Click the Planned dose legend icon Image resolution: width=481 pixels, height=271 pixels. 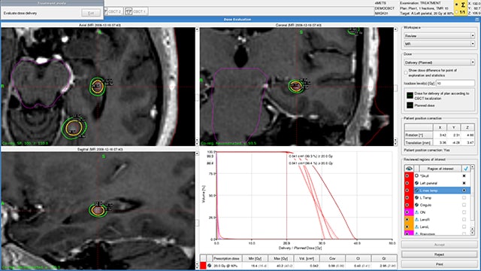click(410, 105)
